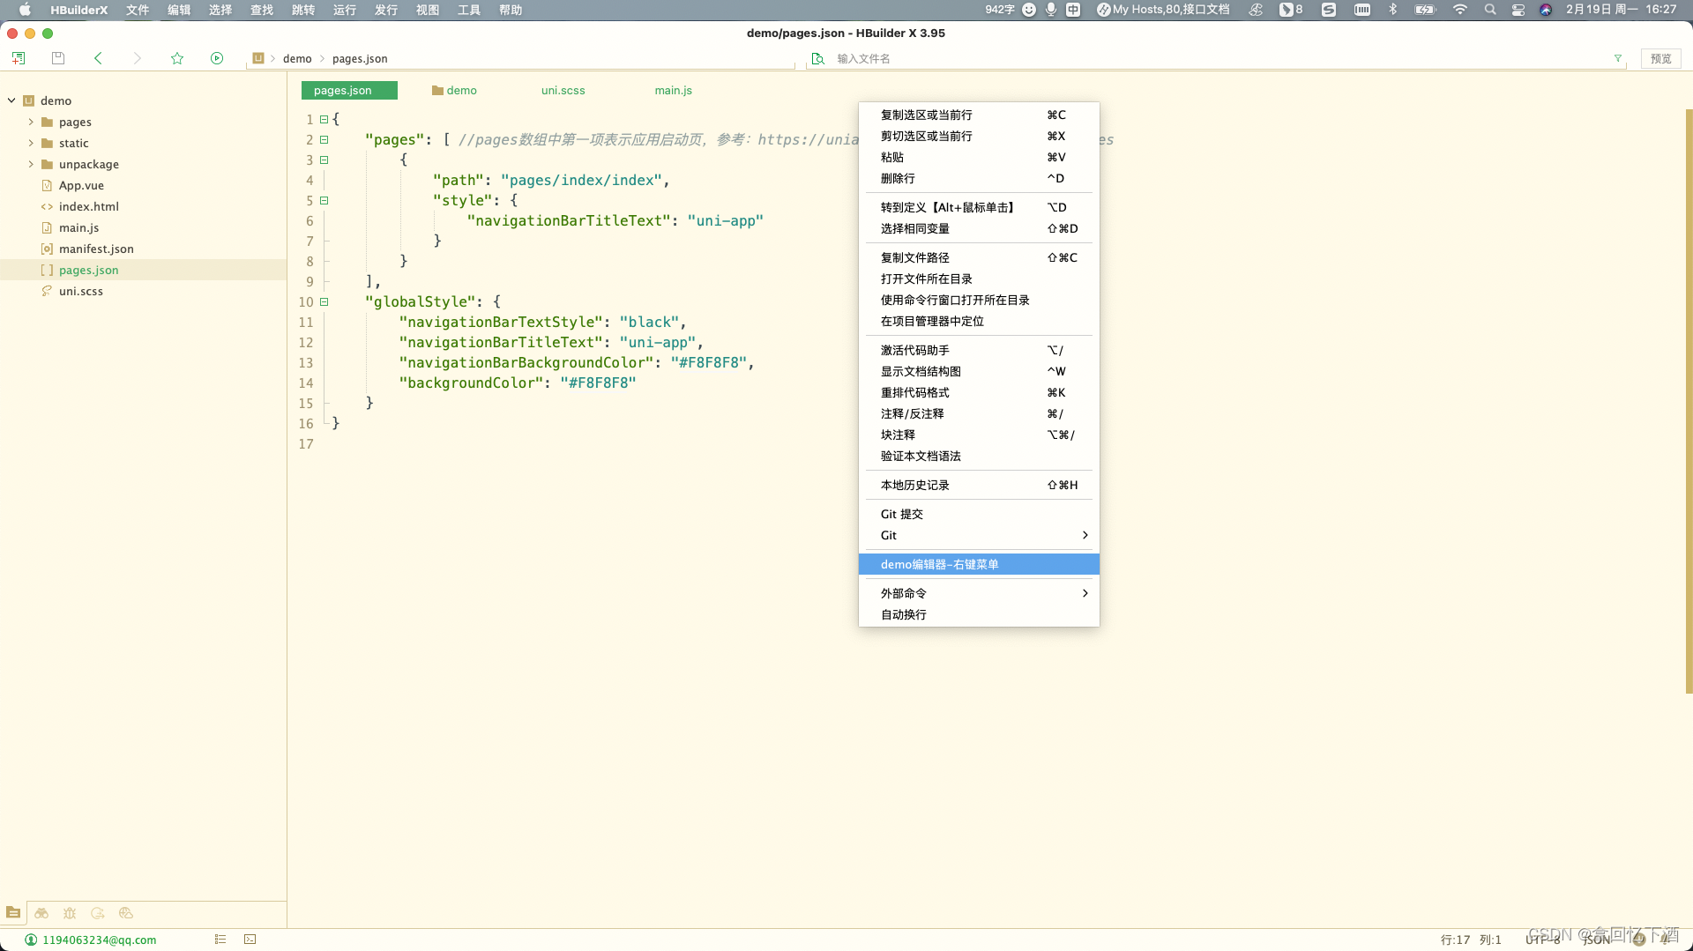
Task: Open the 运行 menu in menu bar
Action: [x=345, y=10]
